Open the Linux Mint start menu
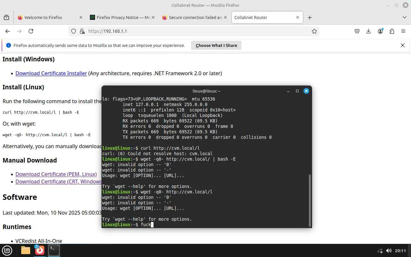Screen dimensions: 411x257 coord(7,250)
